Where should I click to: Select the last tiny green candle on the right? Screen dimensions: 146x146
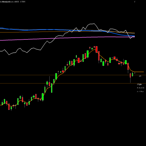(135, 73)
